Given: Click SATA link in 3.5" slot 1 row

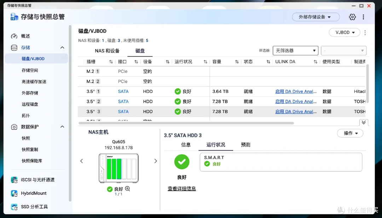Looking at the screenshot, I should tap(123, 92).
